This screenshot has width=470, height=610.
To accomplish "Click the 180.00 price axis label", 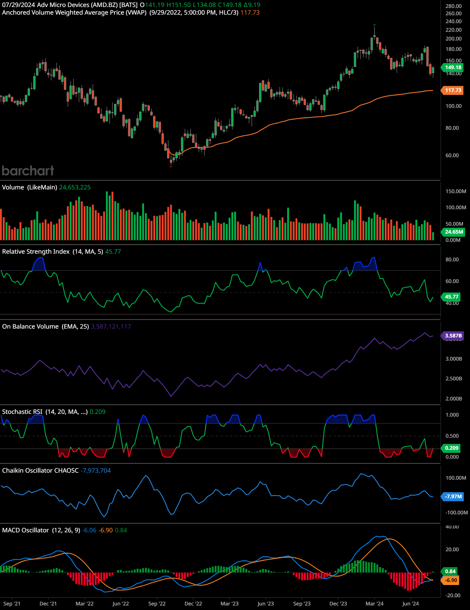I will point(454,49).
